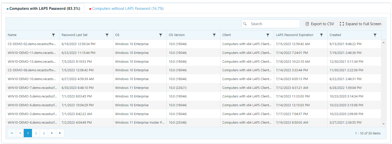Viewport: 392px width, 144px height.
Task: Click expiration 7/12/2023 4:31:21 AM cell
Action: [301, 88]
